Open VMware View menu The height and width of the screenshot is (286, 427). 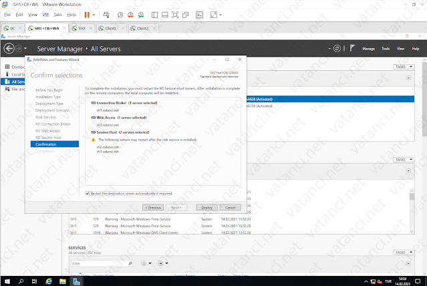click(33, 15)
